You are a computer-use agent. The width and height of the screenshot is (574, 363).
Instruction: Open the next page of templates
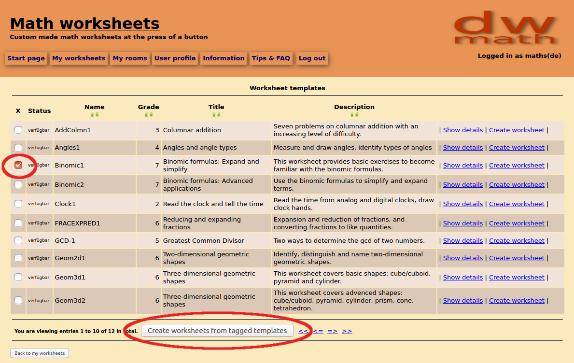pyautogui.click(x=332, y=330)
